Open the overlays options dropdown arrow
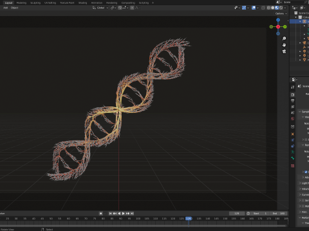The width and height of the screenshot is (309, 231). [x=257, y=8]
